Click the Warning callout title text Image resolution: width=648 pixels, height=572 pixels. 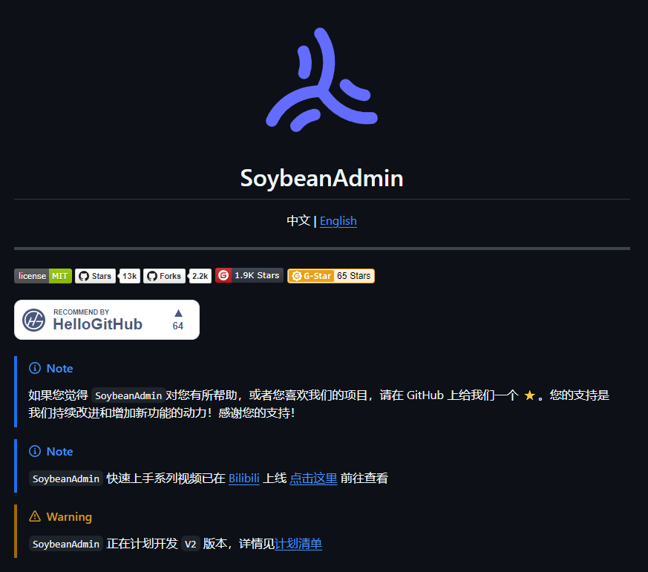pos(69,516)
